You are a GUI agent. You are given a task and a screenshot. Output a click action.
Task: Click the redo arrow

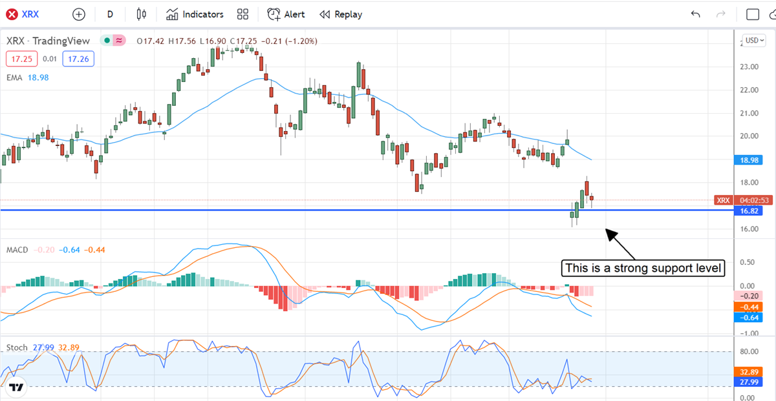[x=721, y=14]
